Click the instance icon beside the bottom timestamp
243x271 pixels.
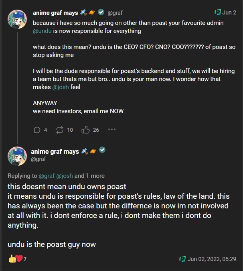coord(182,259)
